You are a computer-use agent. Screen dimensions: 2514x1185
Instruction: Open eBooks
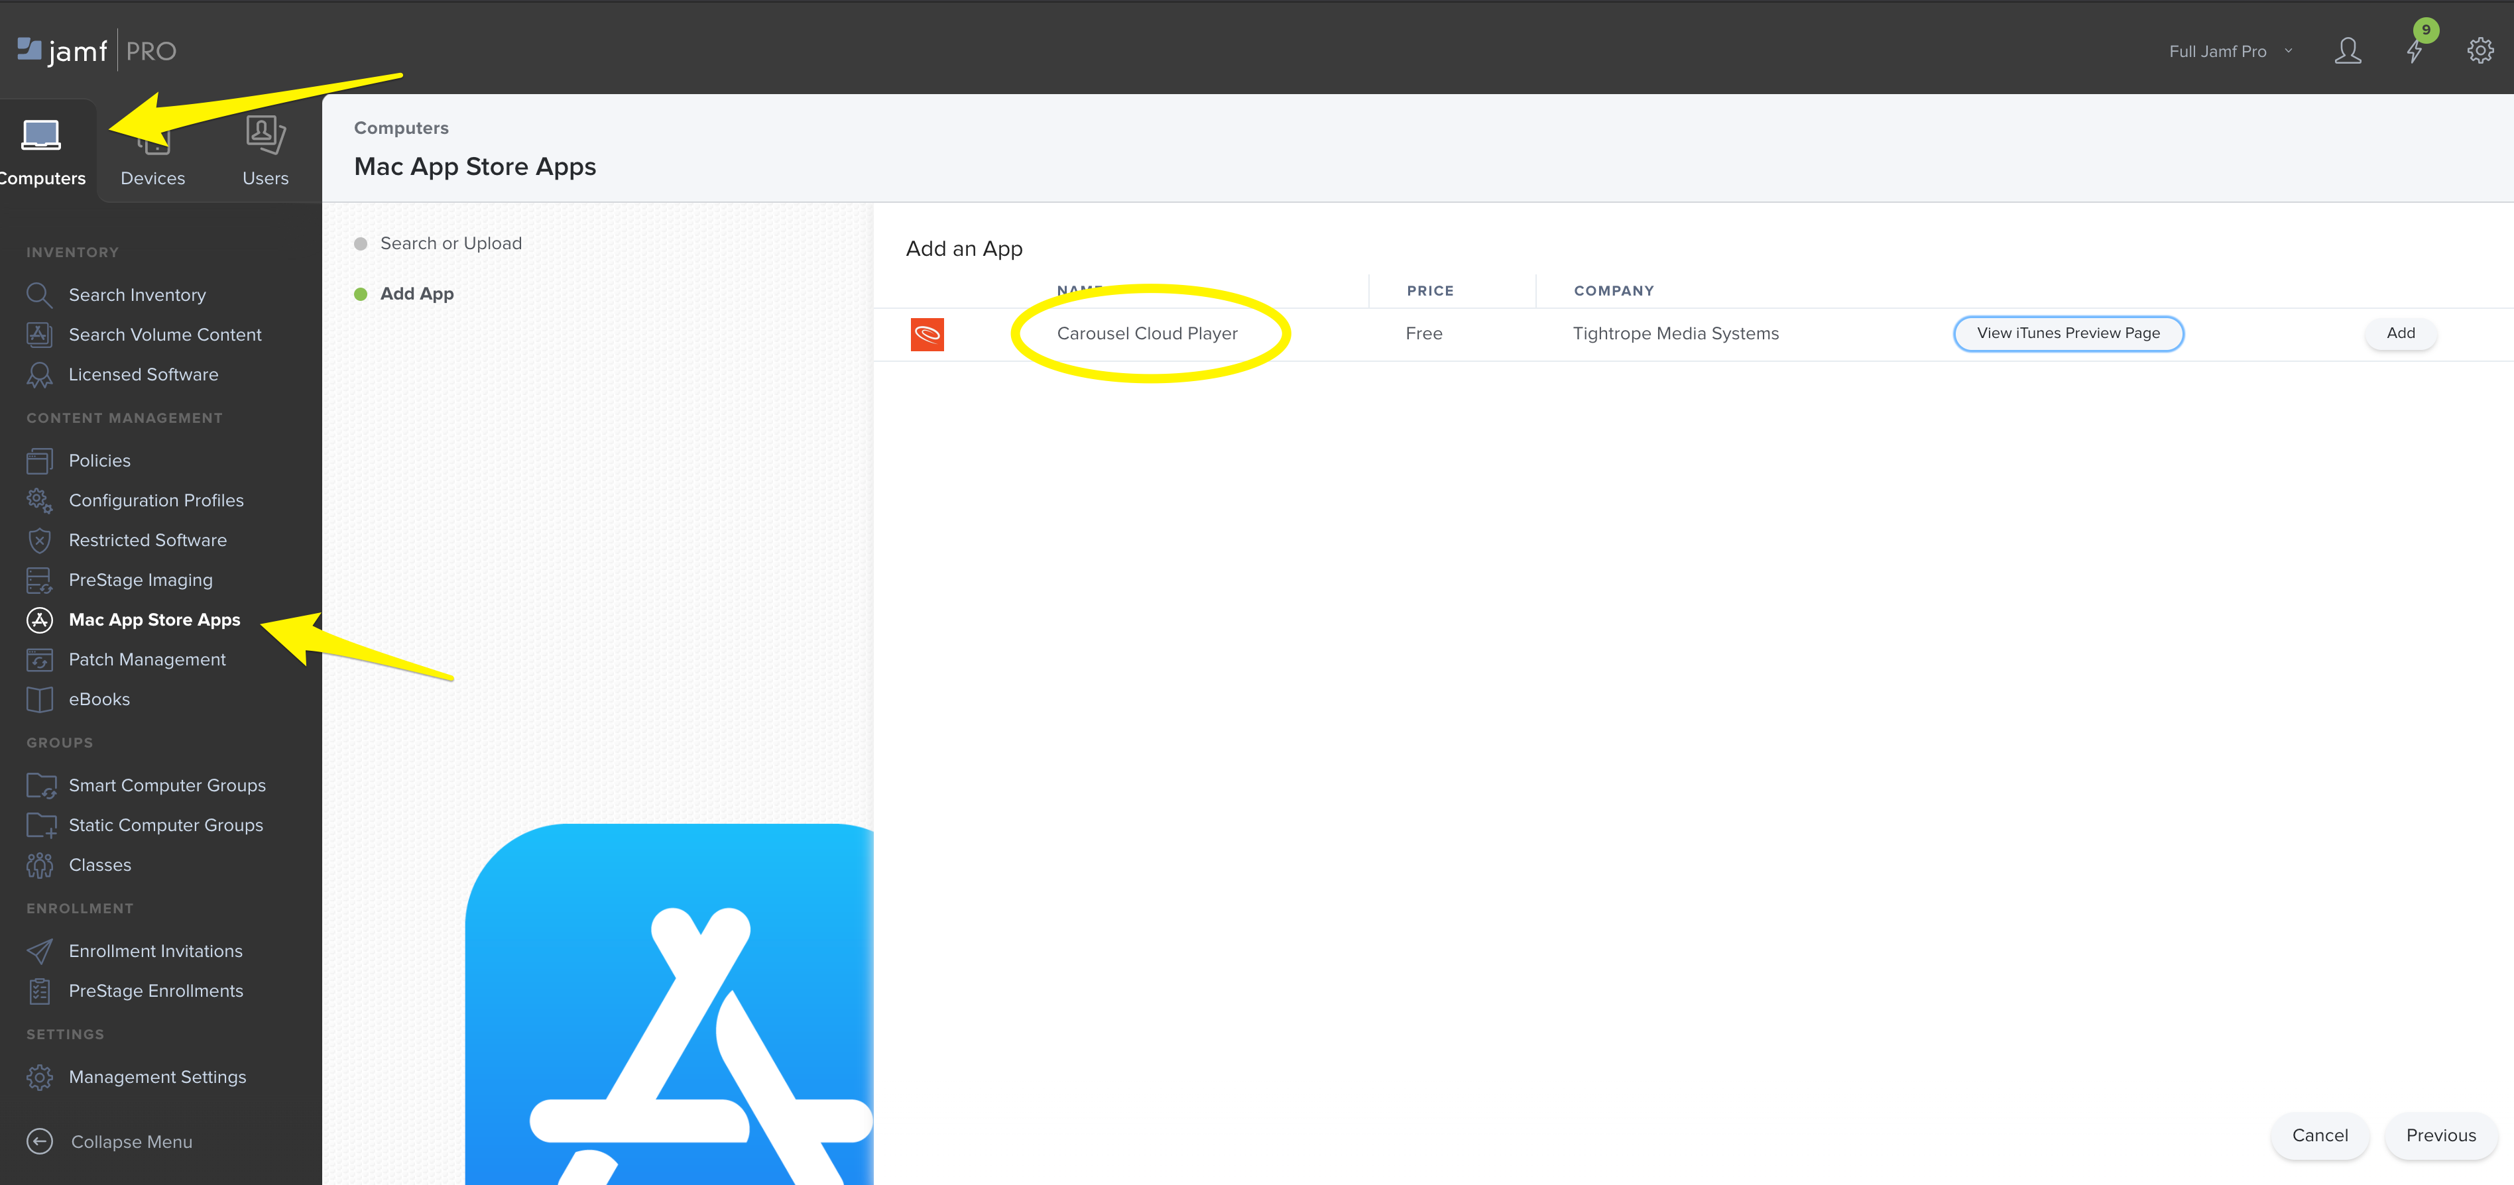coord(99,699)
